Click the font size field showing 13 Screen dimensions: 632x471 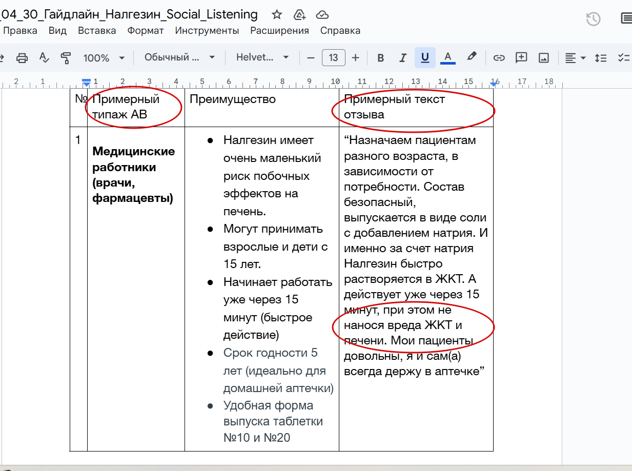(333, 57)
